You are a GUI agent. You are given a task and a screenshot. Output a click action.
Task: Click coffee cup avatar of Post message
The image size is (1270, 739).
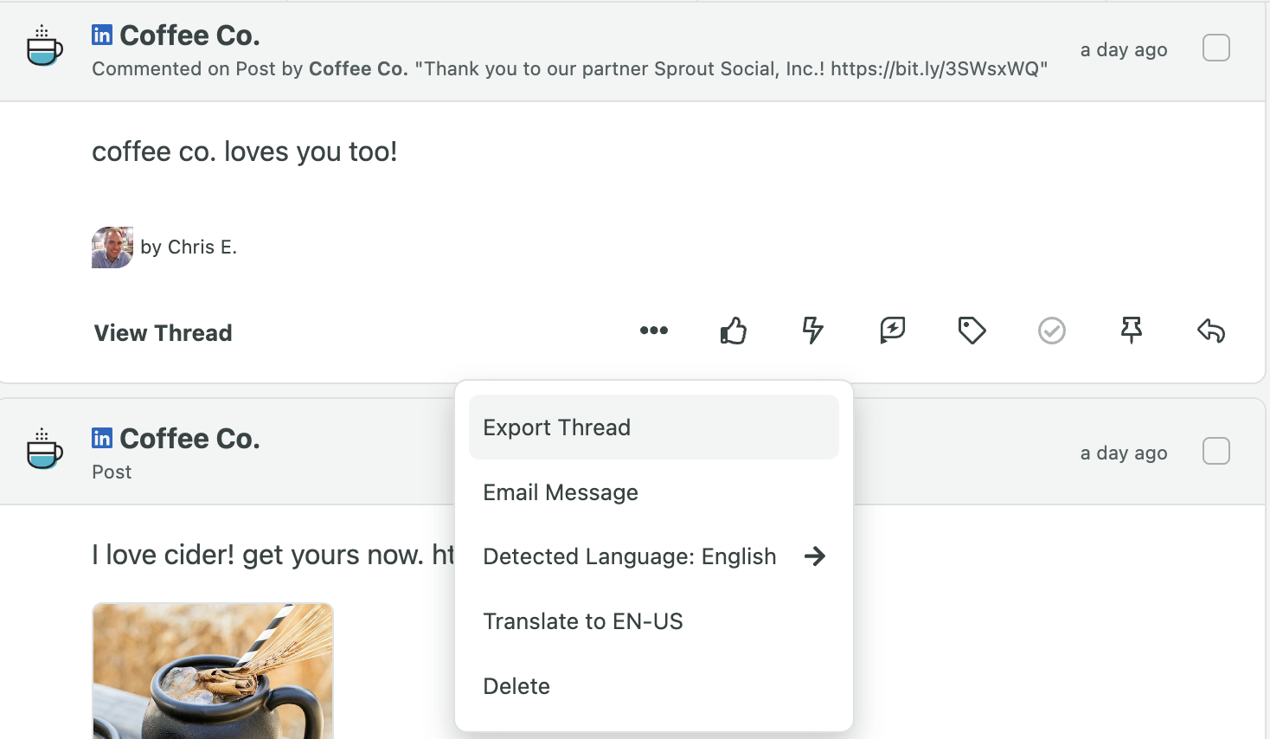click(x=44, y=449)
